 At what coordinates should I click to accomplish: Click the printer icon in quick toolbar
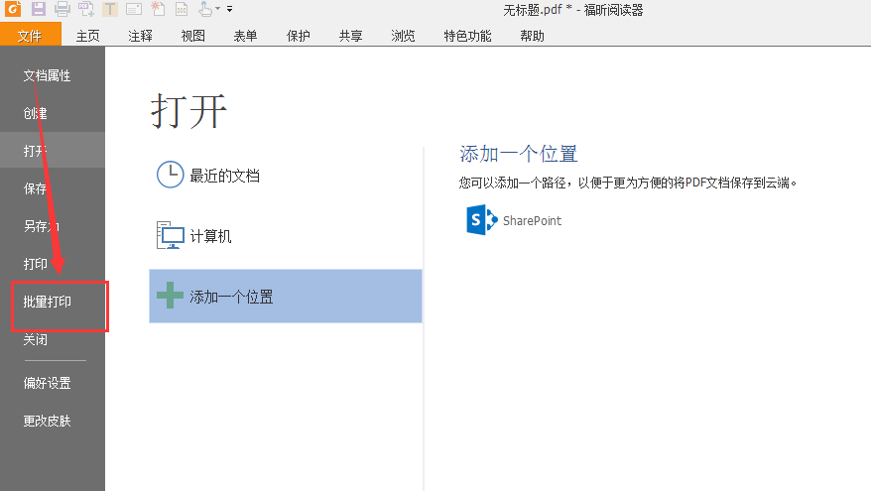pyautogui.click(x=62, y=8)
